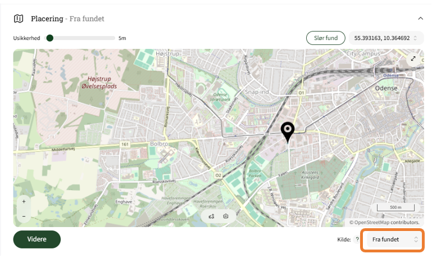
Task: Open the coordinates format selector 55.393163, 10.364692
Action: (x=386, y=38)
